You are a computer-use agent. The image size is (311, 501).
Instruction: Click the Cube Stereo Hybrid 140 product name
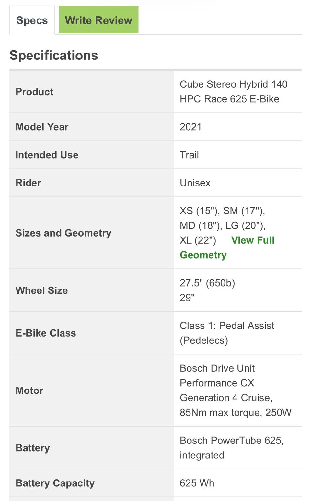[233, 92]
